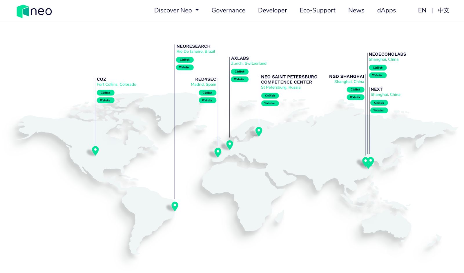Click 'Zurich, Switzerland' location text

point(249,63)
